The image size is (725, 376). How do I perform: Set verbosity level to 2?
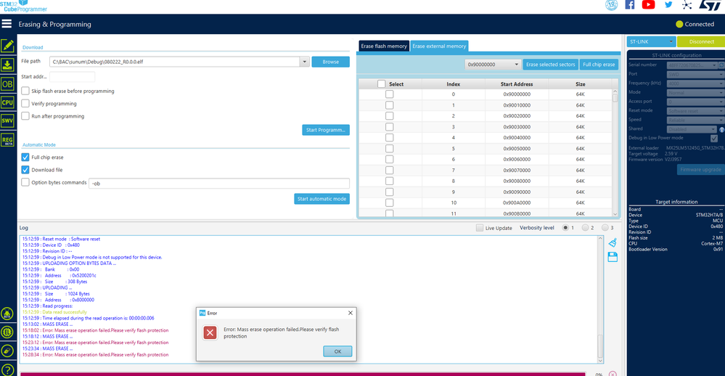tap(586, 227)
